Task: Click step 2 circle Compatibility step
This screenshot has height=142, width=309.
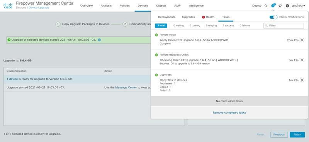Action: pos(125,24)
